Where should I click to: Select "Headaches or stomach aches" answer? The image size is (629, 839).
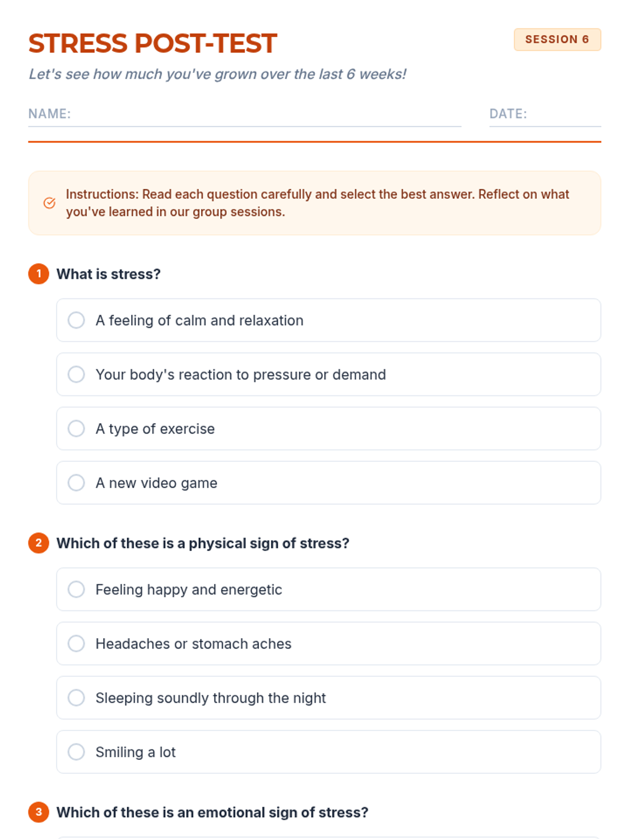coord(77,643)
